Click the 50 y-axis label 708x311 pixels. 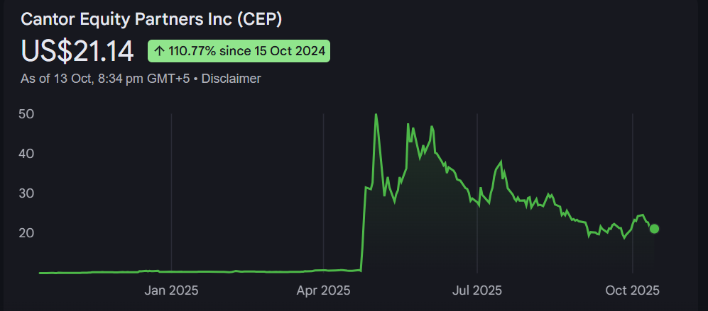(28, 114)
